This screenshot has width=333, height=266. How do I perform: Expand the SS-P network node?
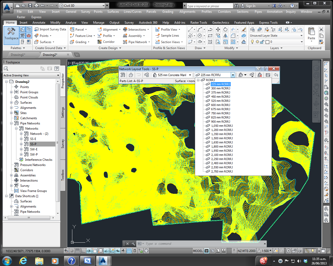[x=21, y=144]
